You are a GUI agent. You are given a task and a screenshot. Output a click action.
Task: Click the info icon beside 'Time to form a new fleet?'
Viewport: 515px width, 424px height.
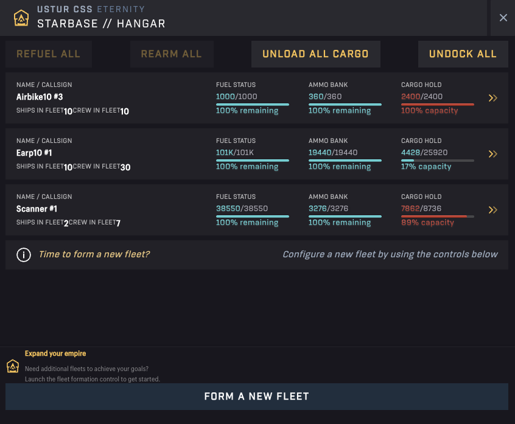point(23,254)
